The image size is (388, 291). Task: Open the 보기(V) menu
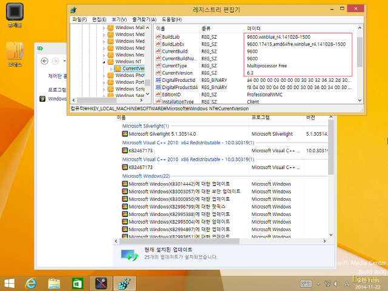[x=119, y=19]
